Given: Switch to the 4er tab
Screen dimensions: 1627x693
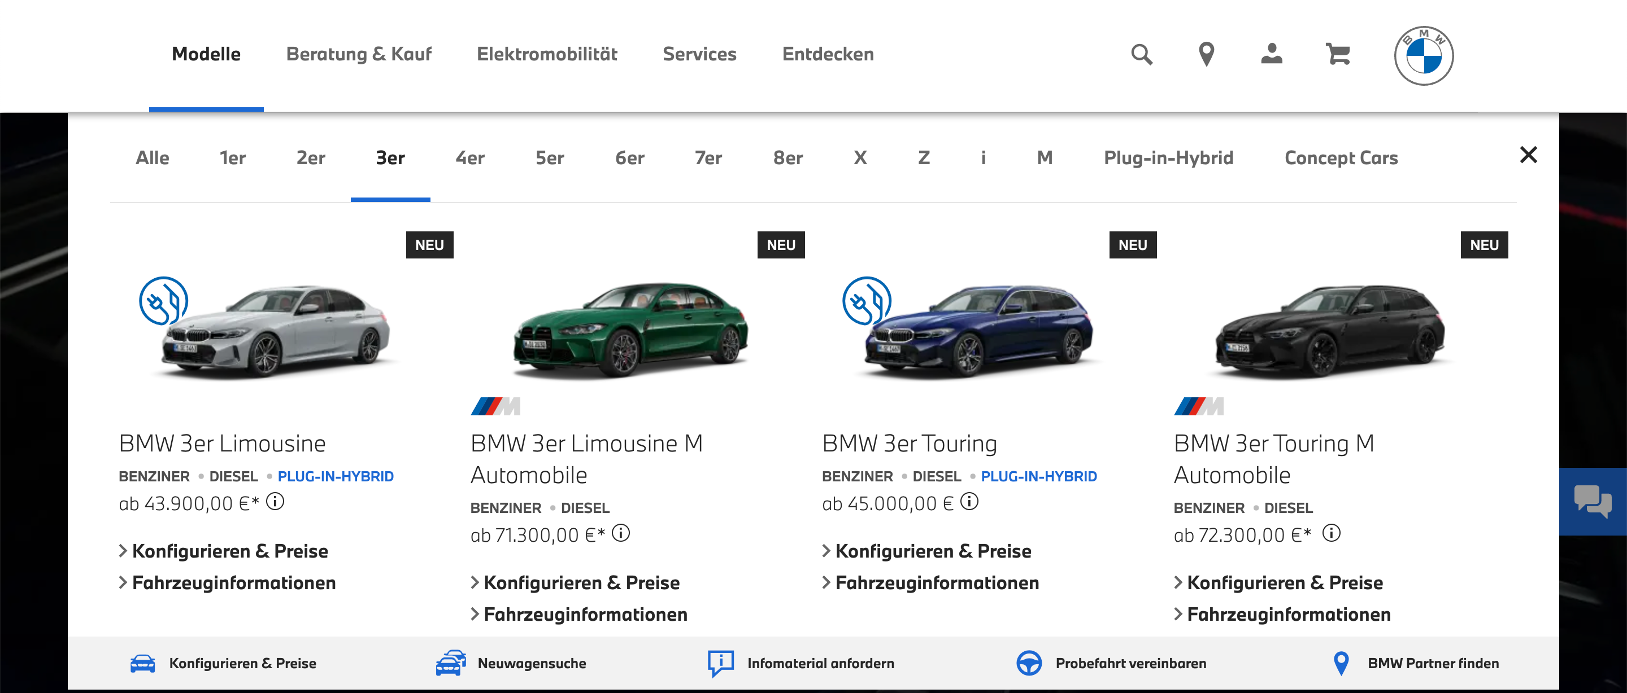Looking at the screenshot, I should click(470, 158).
